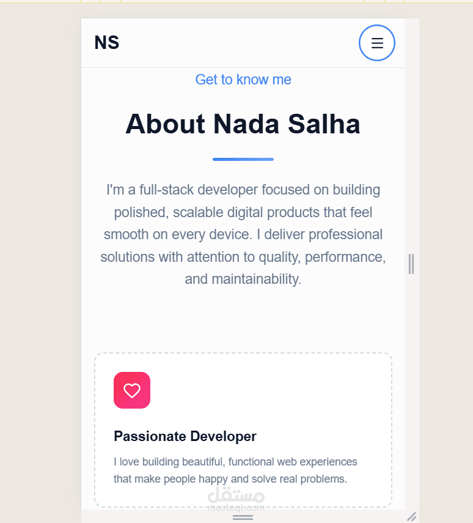This screenshot has width=473, height=523.
Task: Click the pink heart icon
Action: pos(132,390)
